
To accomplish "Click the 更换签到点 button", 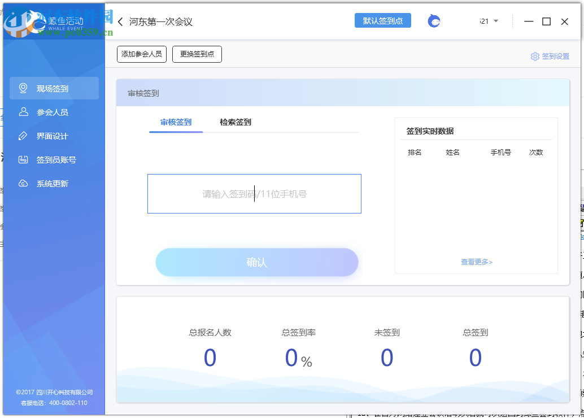I will click(197, 54).
